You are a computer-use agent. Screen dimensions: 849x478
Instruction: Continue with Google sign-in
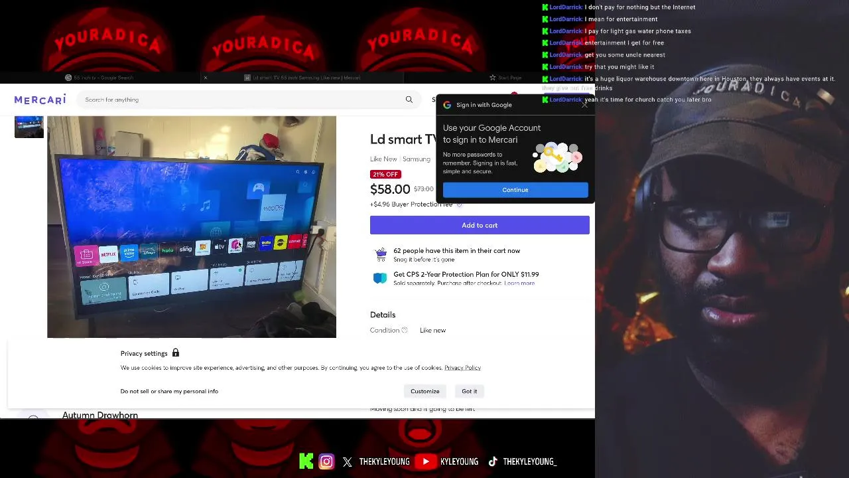coord(515,190)
